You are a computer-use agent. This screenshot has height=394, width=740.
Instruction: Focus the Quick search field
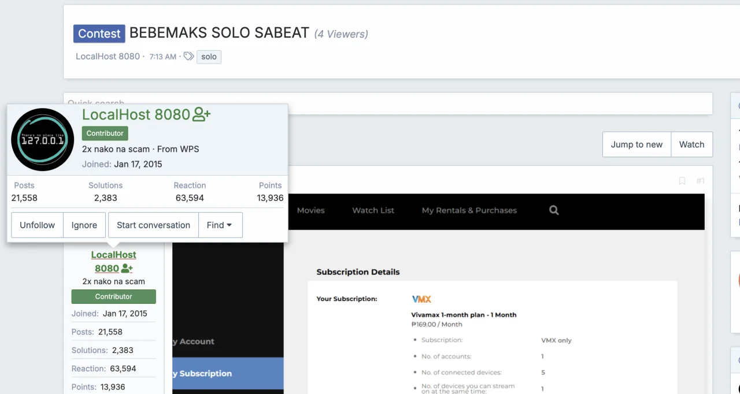tap(388, 103)
